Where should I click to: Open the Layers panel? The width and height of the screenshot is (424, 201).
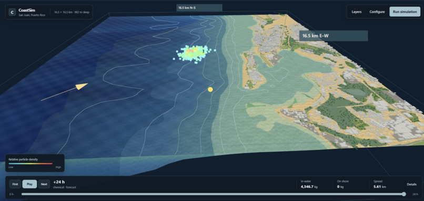(356, 12)
